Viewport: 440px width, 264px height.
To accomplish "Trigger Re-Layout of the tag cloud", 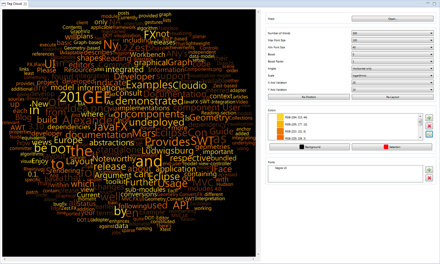I will (x=392, y=97).
